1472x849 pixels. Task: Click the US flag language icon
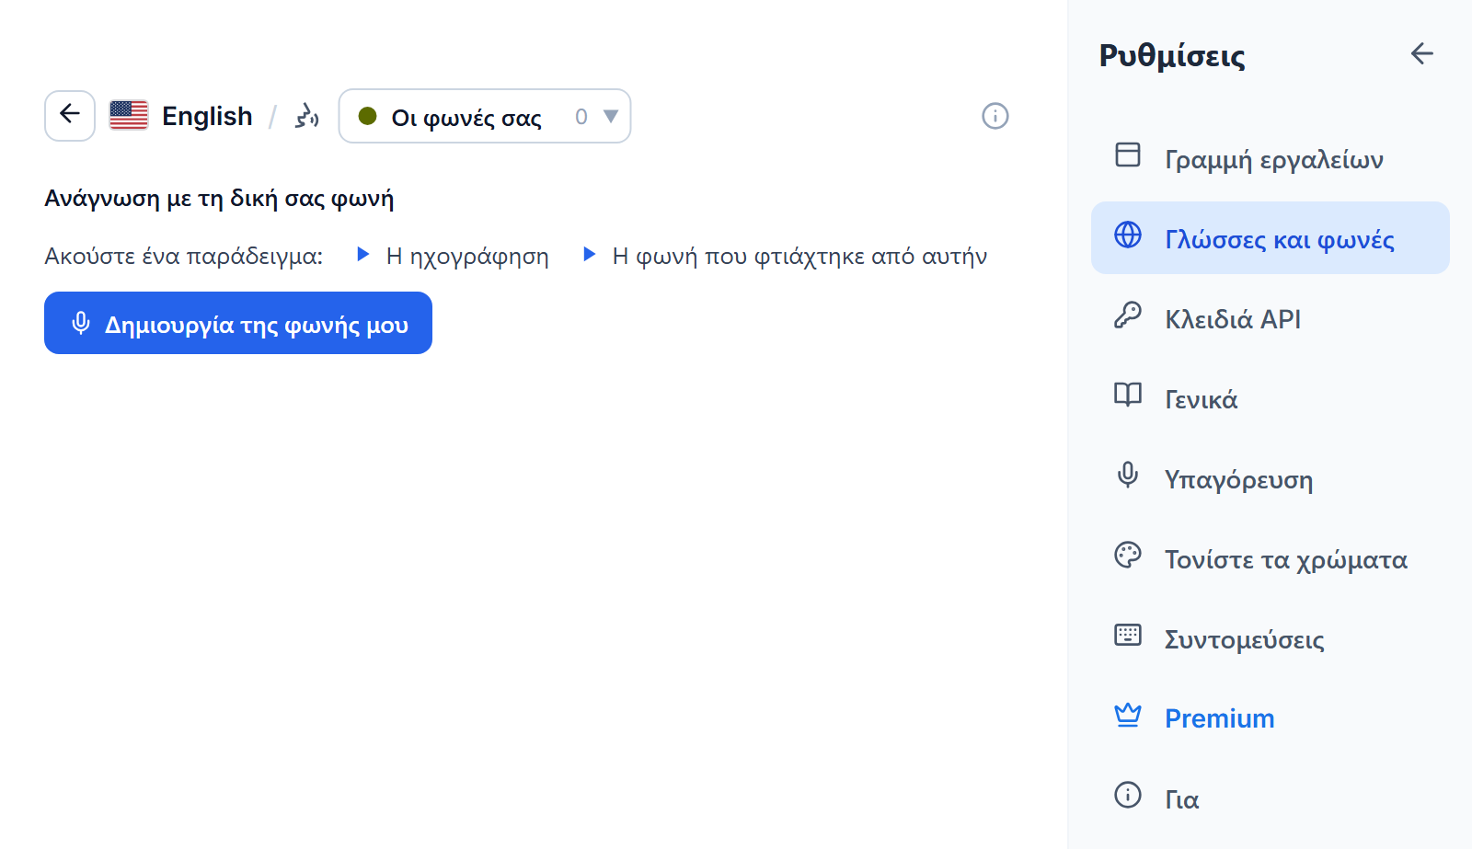pyautogui.click(x=129, y=116)
